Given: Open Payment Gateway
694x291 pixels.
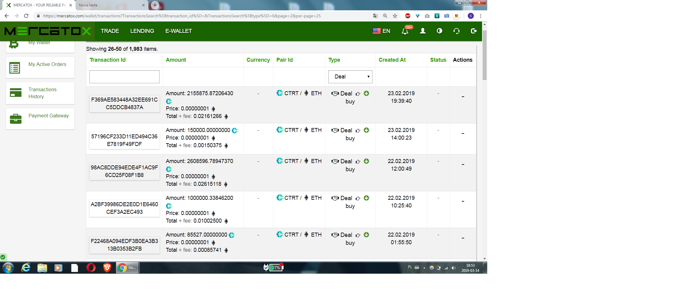Looking at the screenshot, I should [x=40, y=119].
